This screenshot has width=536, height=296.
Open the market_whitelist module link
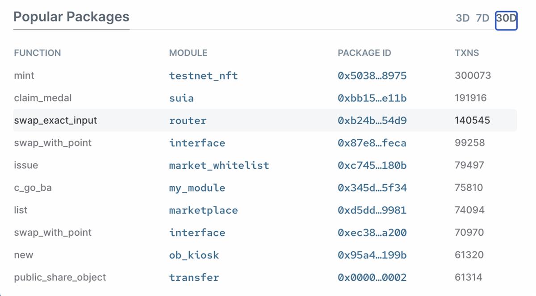pyautogui.click(x=219, y=166)
